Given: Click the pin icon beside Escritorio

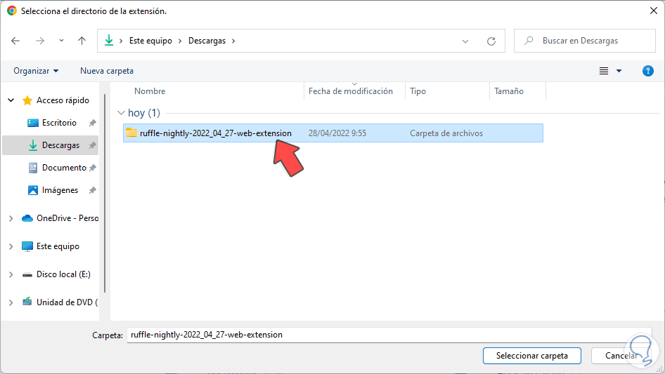Looking at the screenshot, I should pos(92,123).
